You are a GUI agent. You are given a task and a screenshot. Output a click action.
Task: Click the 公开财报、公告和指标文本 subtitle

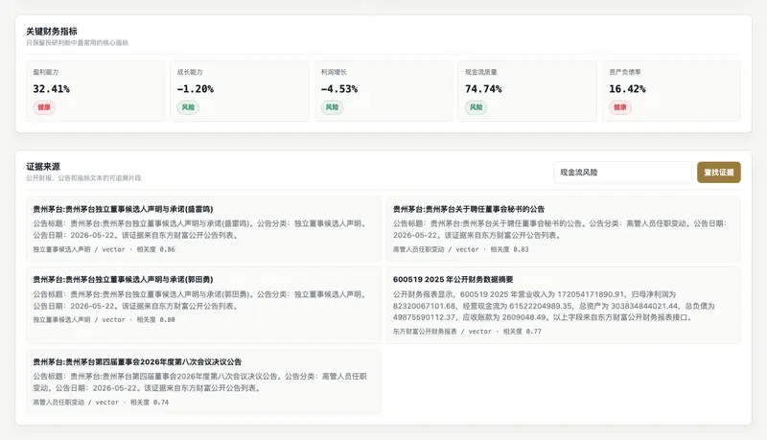[83, 178]
